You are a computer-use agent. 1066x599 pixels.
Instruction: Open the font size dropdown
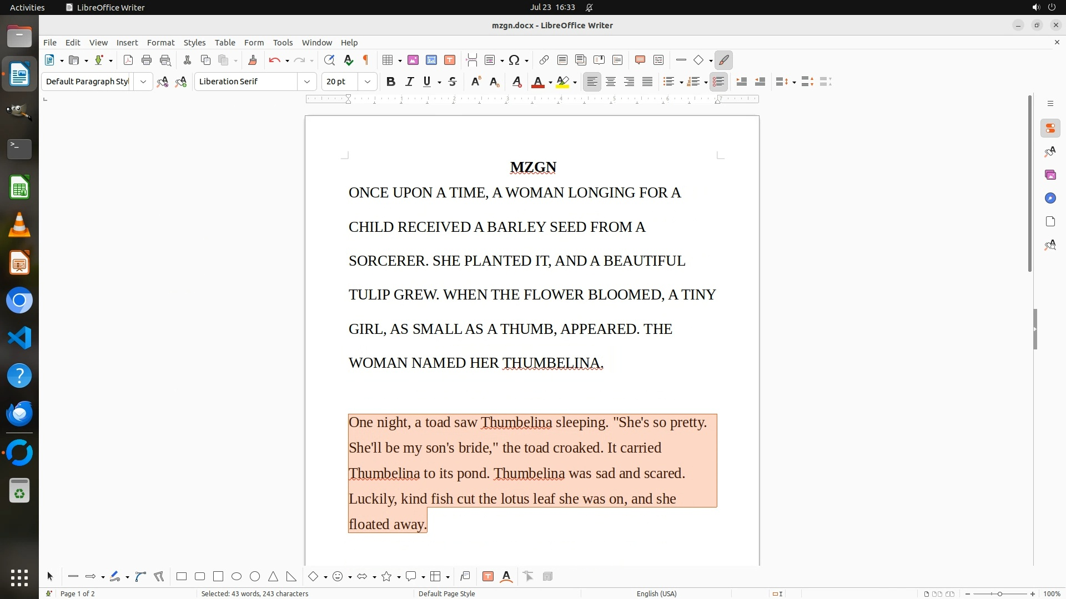367,82
